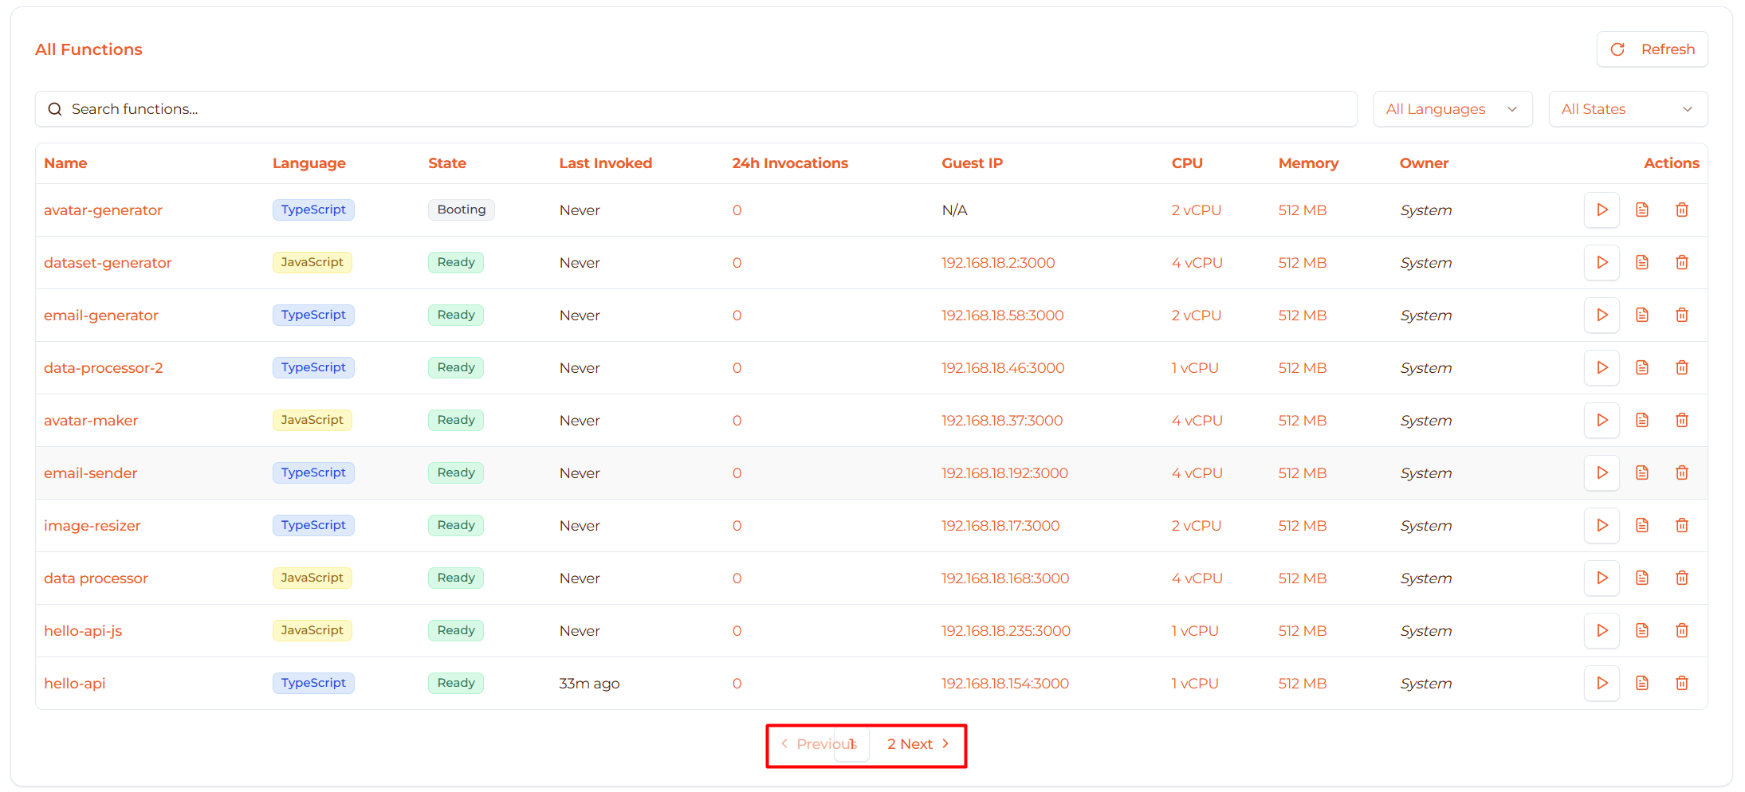Click the search magnifier icon
The width and height of the screenshot is (1745, 792).
pos(54,108)
